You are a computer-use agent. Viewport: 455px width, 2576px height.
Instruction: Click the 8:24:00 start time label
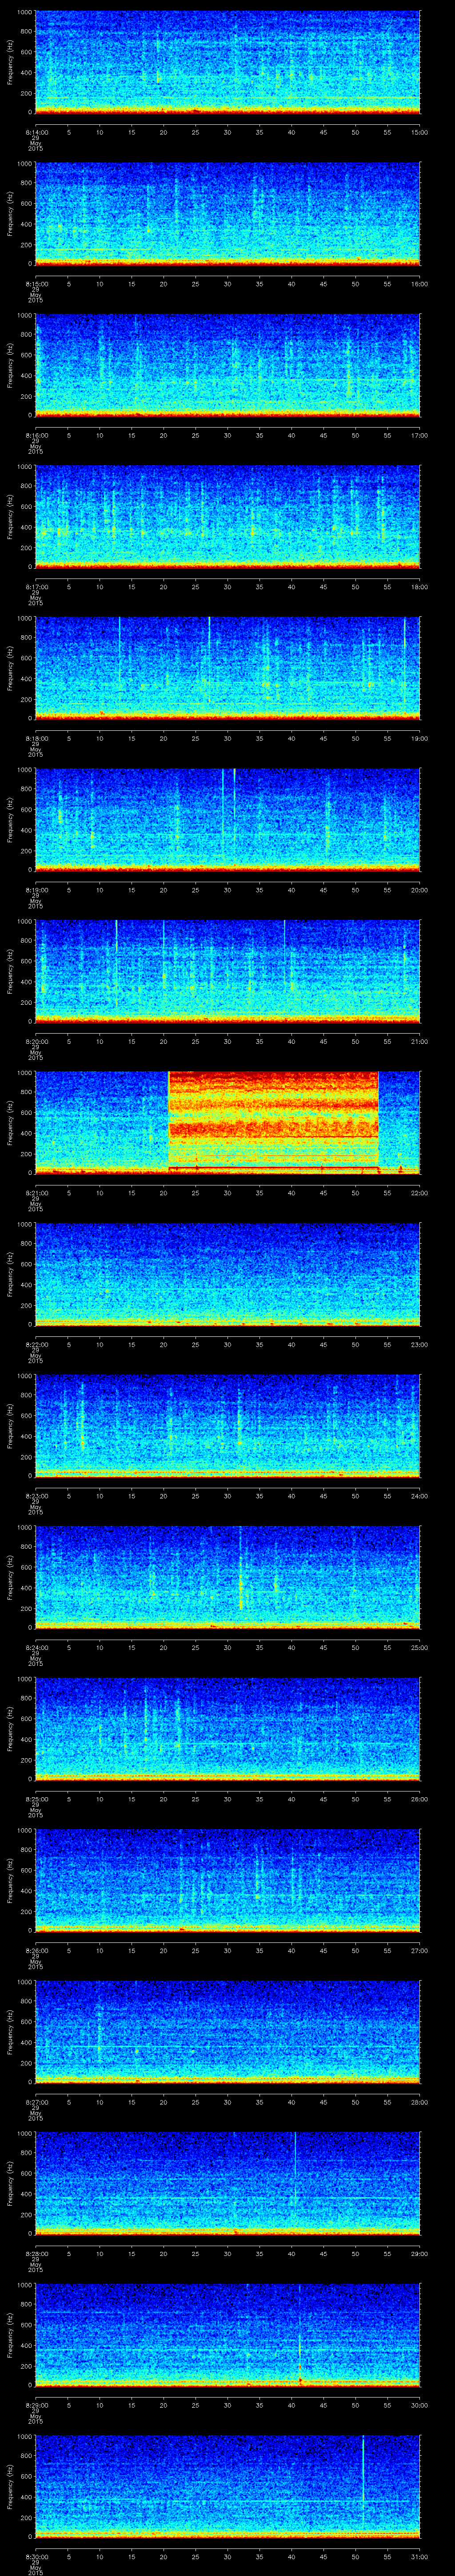(x=36, y=1647)
